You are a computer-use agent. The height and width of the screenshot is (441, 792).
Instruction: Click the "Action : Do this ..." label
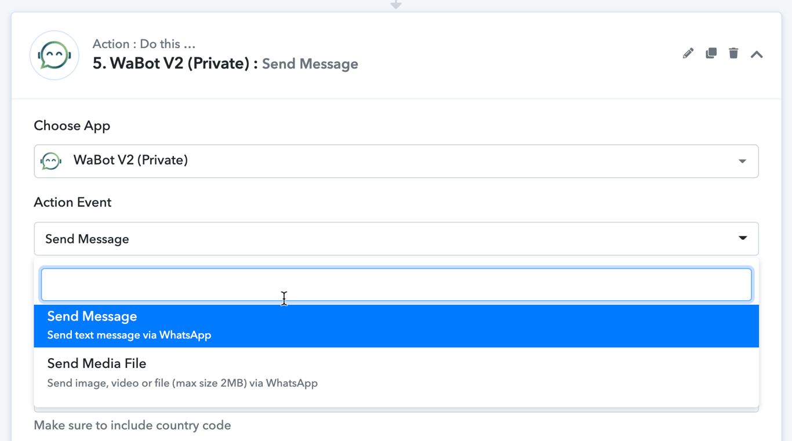point(144,44)
